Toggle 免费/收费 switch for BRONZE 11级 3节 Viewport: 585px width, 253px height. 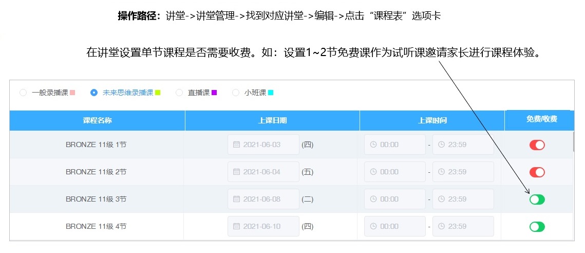click(x=537, y=200)
